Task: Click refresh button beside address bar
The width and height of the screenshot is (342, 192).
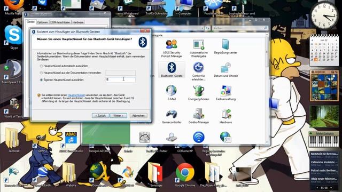Action: [208, 28]
